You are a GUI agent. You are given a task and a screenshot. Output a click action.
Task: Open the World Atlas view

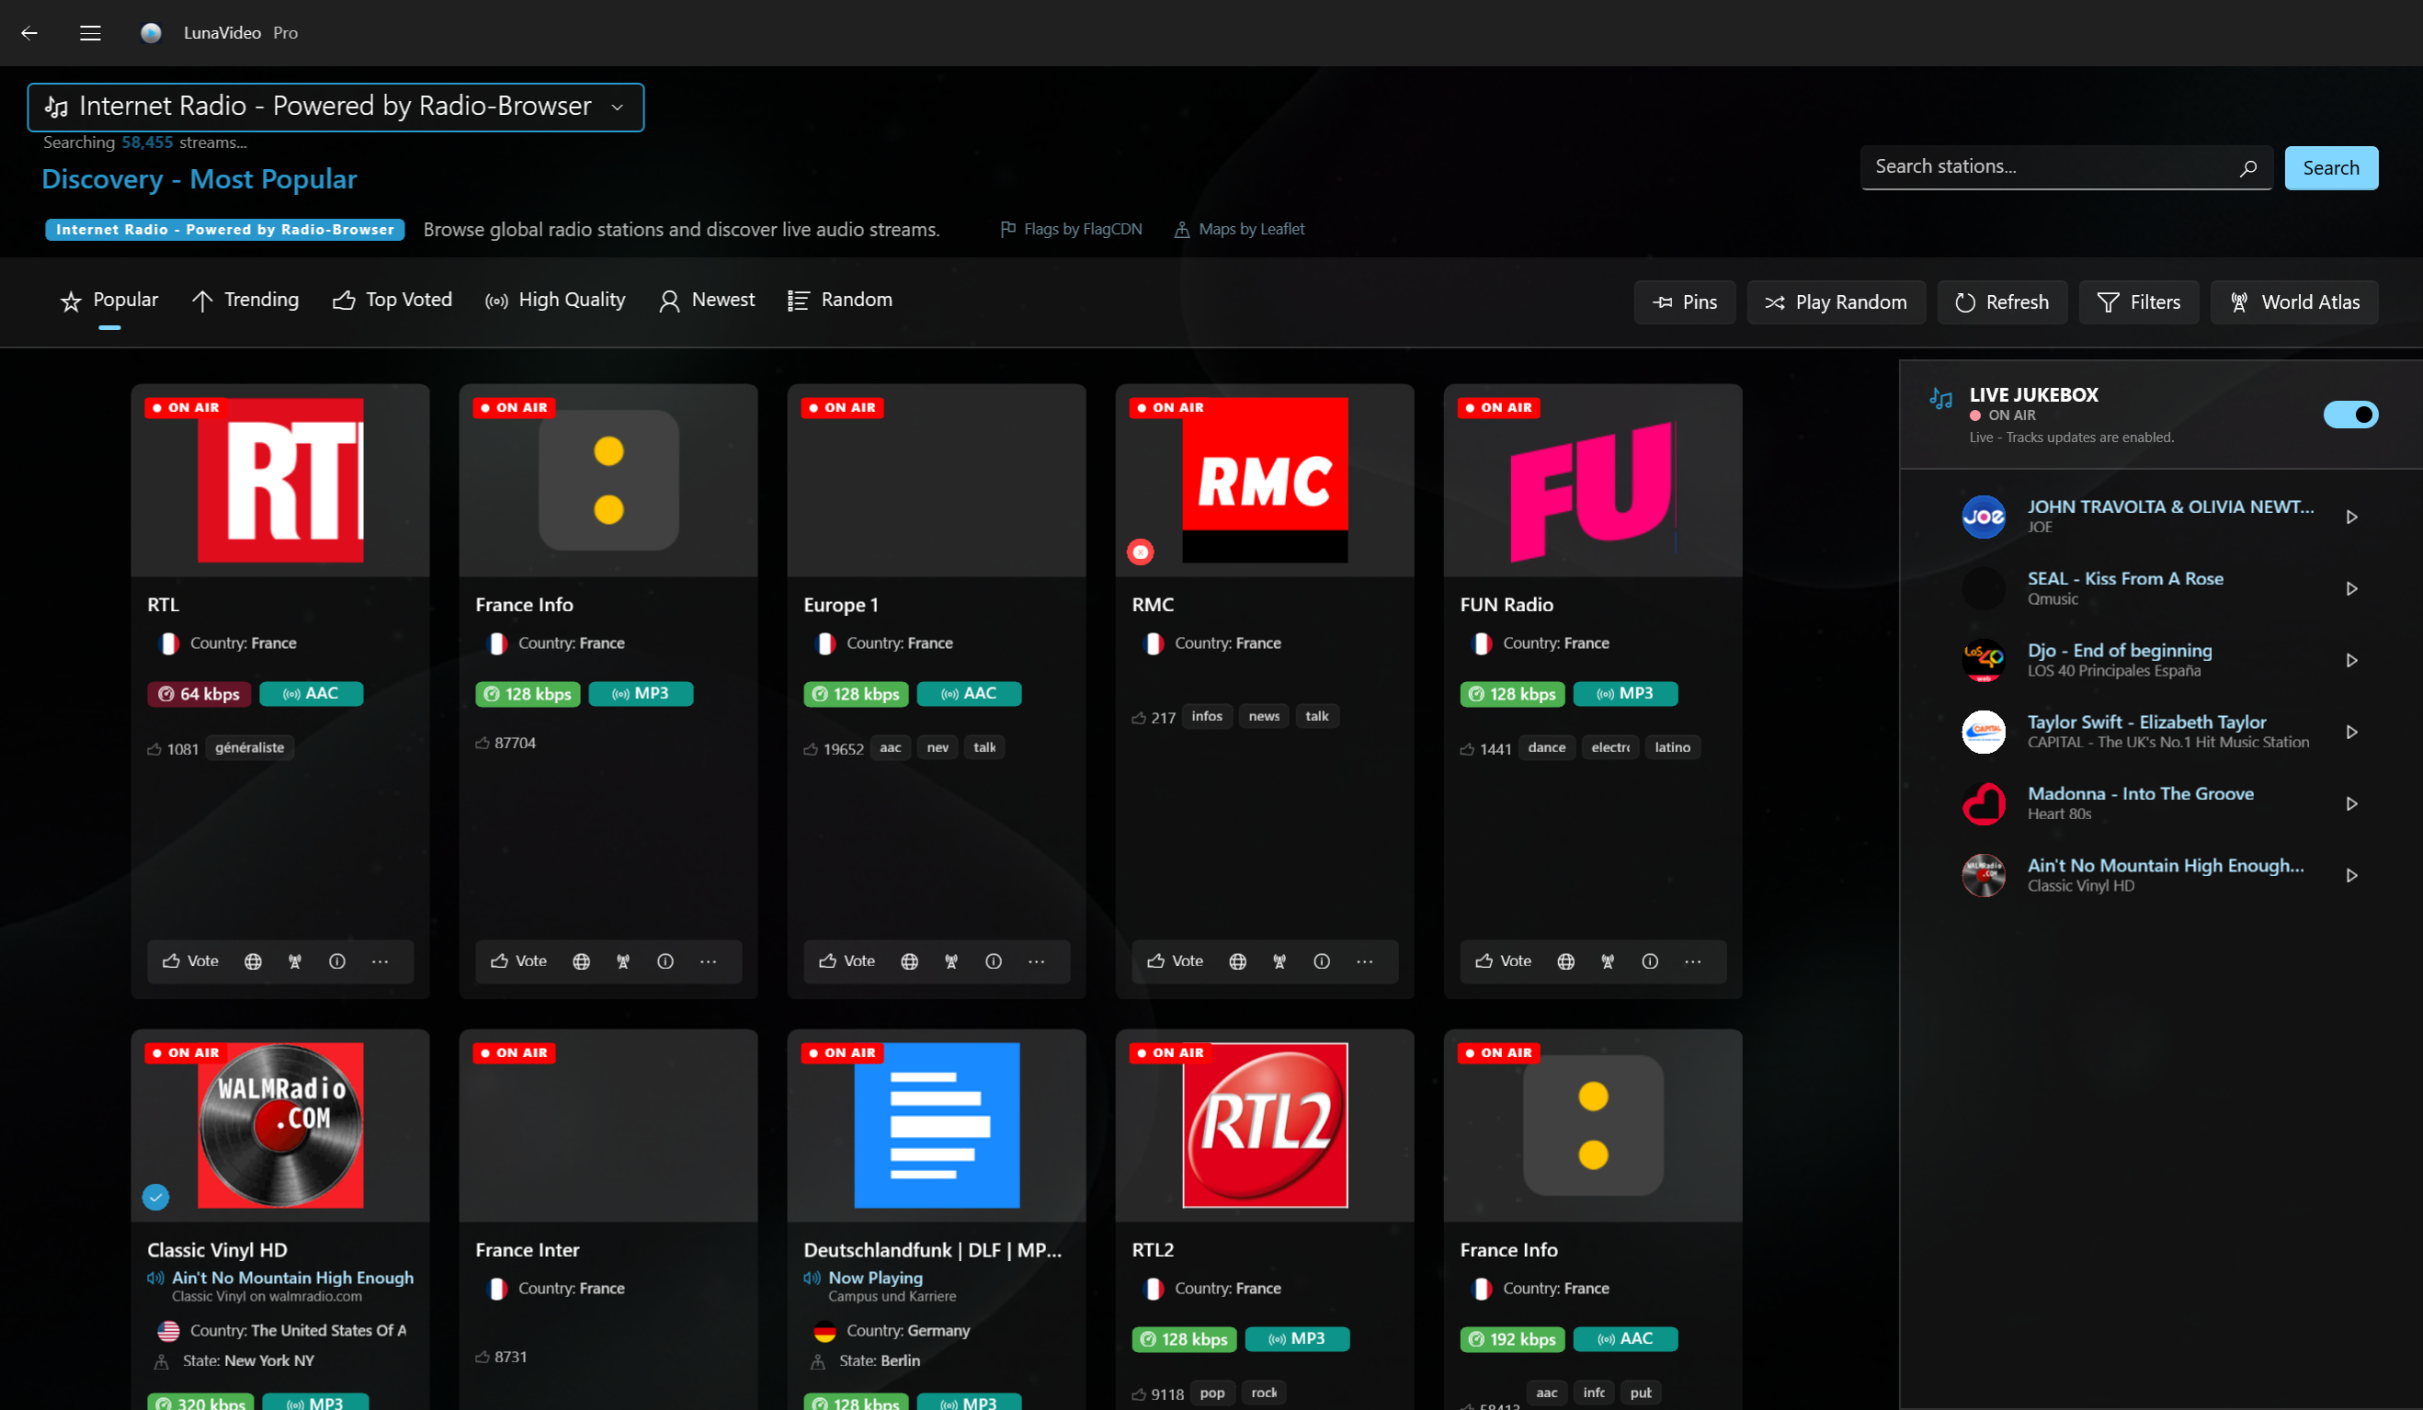pos(2294,302)
